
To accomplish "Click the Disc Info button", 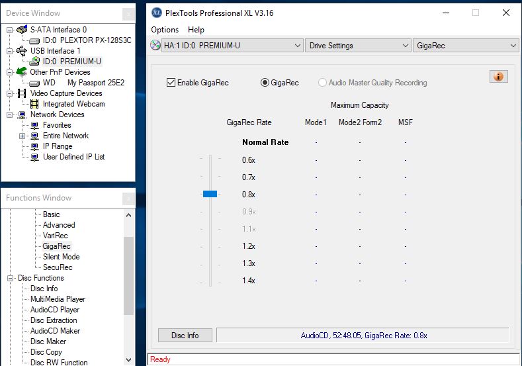I will pyautogui.click(x=185, y=336).
